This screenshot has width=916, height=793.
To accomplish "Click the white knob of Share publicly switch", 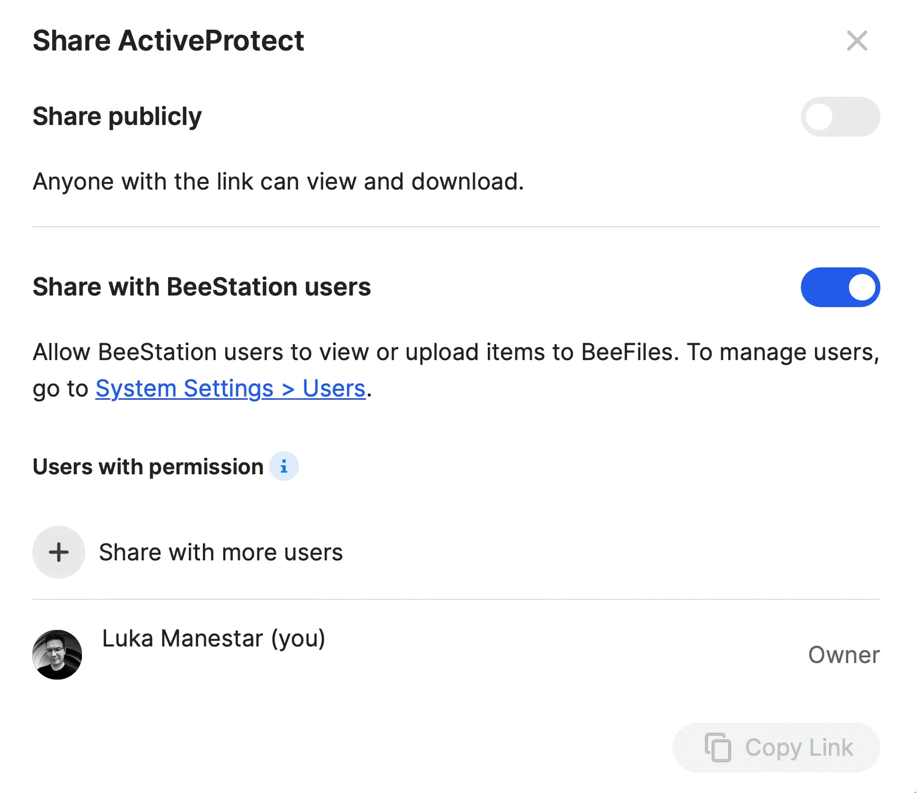I will tap(819, 117).
